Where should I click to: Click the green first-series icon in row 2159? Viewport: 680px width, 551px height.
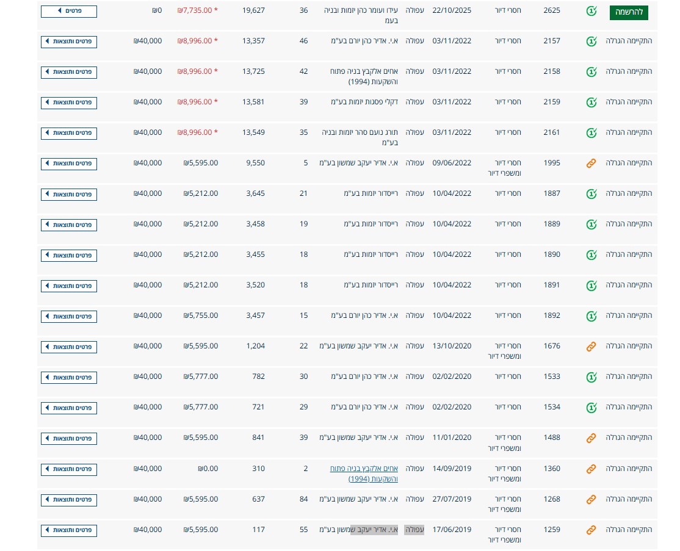[591, 103]
